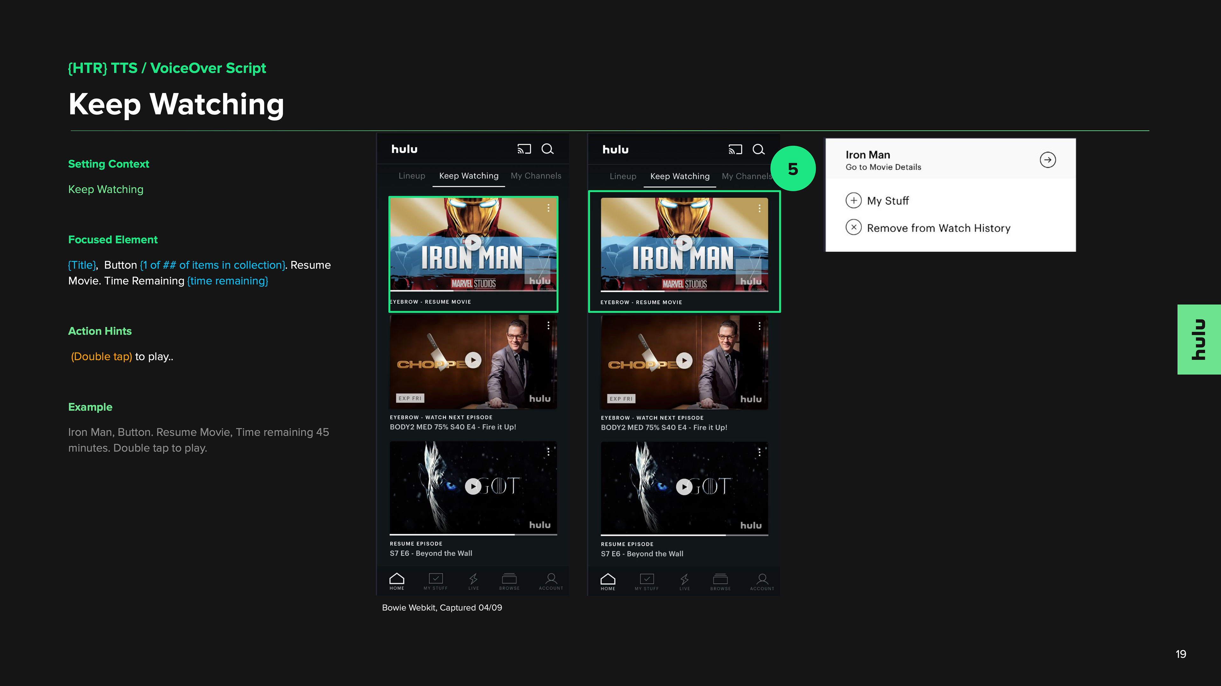Tap the Iron Man thumbnail on right phone
The image size is (1221, 686).
click(x=684, y=244)
